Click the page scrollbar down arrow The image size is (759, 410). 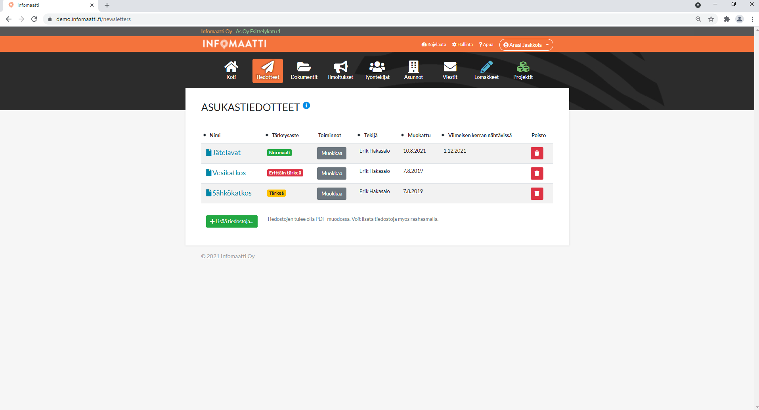click(x=757, y=407)
